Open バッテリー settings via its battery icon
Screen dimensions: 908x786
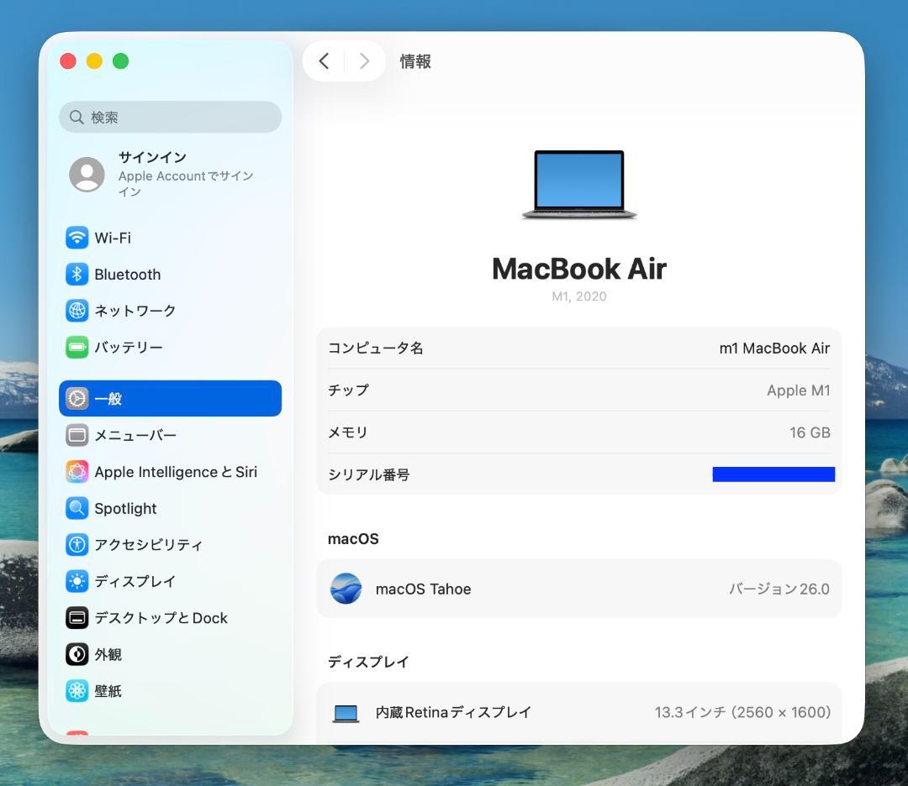pyautogui.click(x=77, y=347)
